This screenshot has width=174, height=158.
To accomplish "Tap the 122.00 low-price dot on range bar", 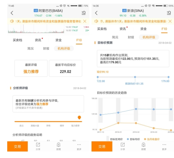I will (98, 77).
